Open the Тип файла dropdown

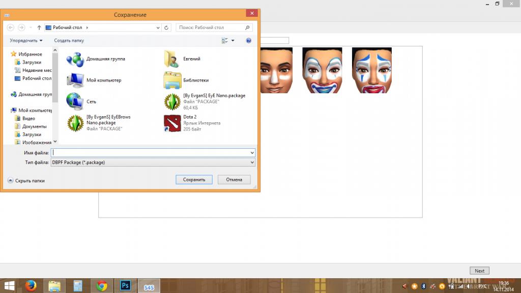(x=153, y=162)
